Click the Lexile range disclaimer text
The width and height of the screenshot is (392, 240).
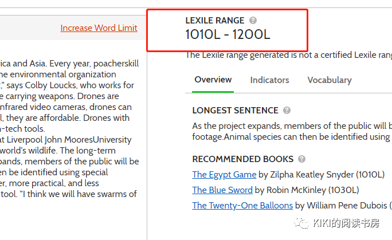(x=289, y=55)
